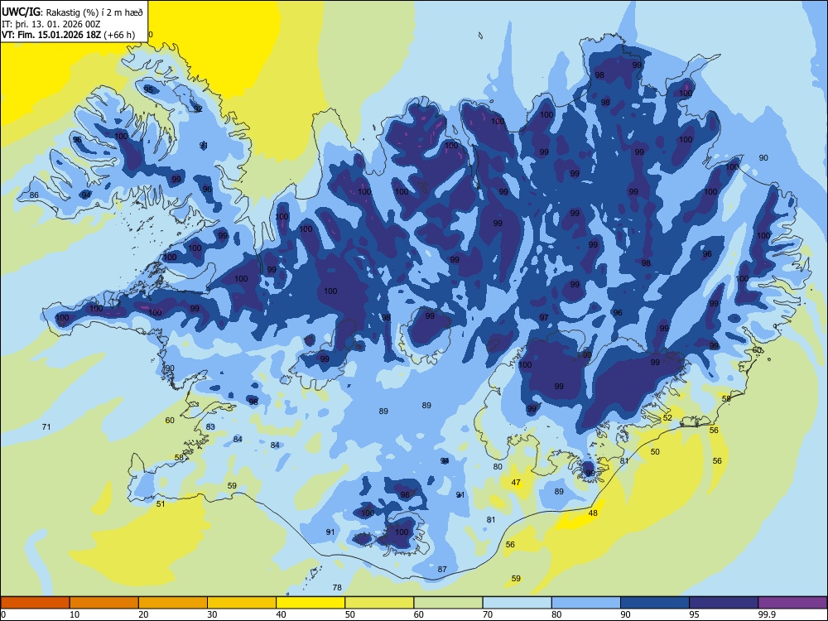The height and width of the screenshot is (621, 828).
Task: Select the pale yellow 50–60 legend swatch
Action: point(379,603)
